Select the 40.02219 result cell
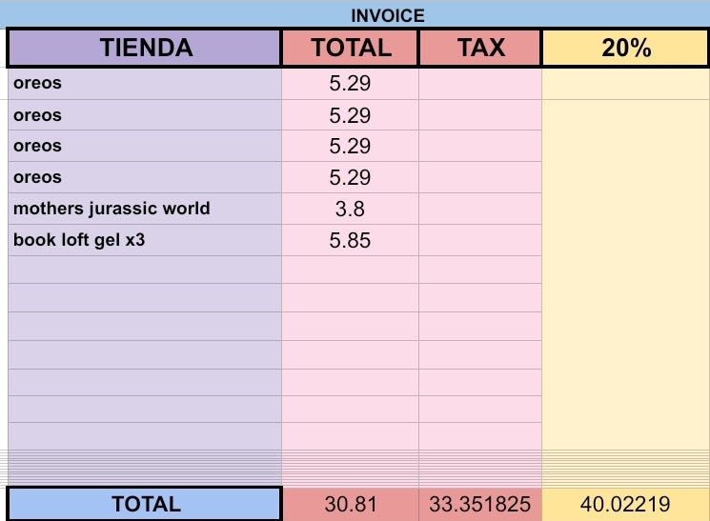This screenshot has height=521, width=710. (x=625, y=504)
